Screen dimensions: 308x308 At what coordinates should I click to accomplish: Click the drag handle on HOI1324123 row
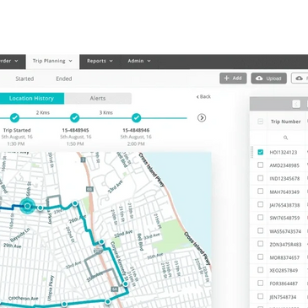[252, 152]
